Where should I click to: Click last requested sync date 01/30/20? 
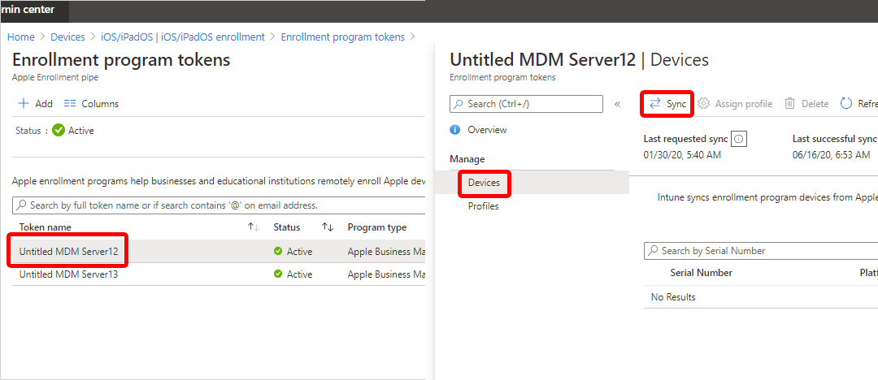(x=682, y=155)
